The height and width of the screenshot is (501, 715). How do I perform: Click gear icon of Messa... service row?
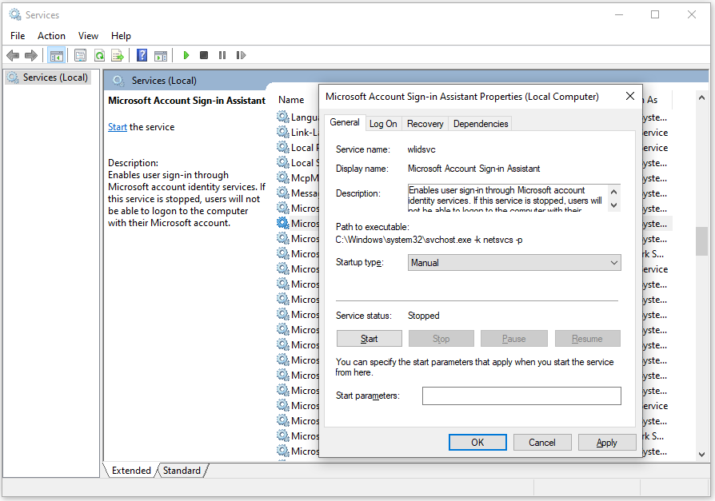(x=283, y=193)
